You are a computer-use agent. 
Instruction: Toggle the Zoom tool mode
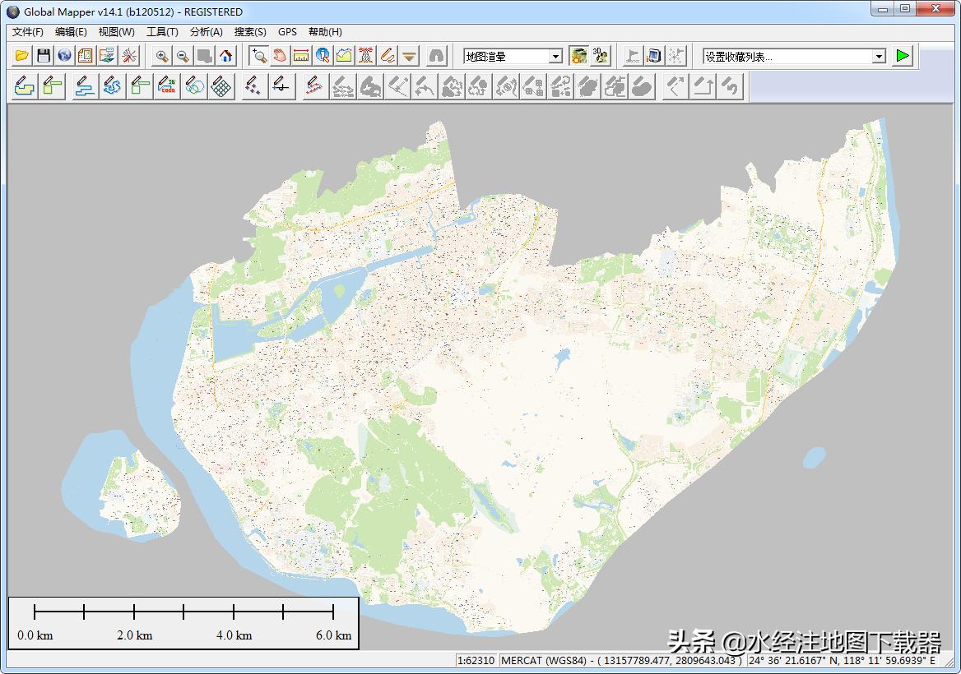point(258,56)
